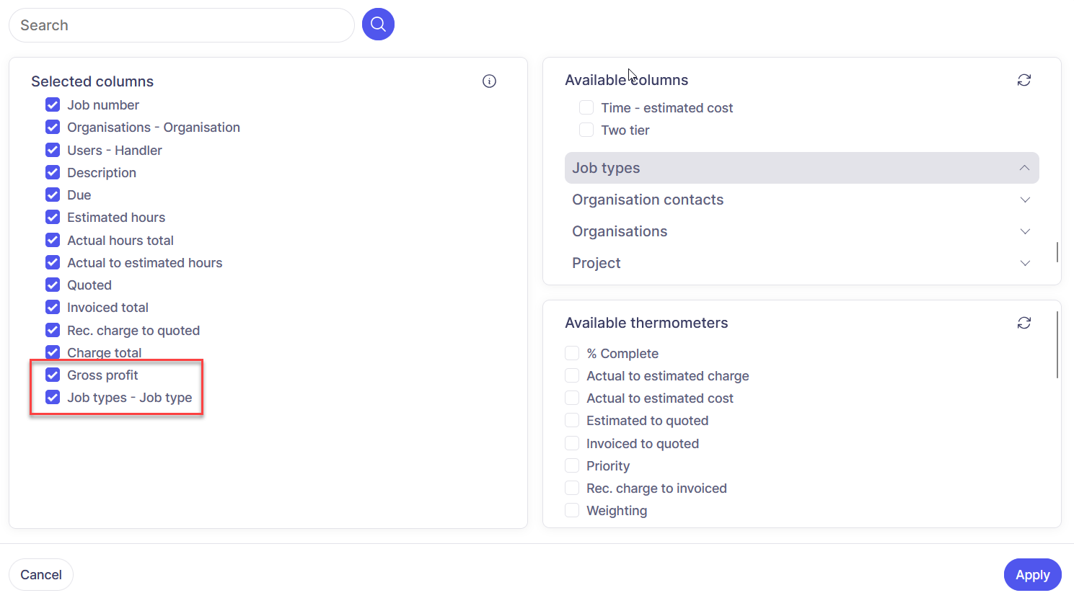The height and width of the screenshot is (598, 1074).
Task: Uncheck the Gross profit column
Action: [53, 375]
